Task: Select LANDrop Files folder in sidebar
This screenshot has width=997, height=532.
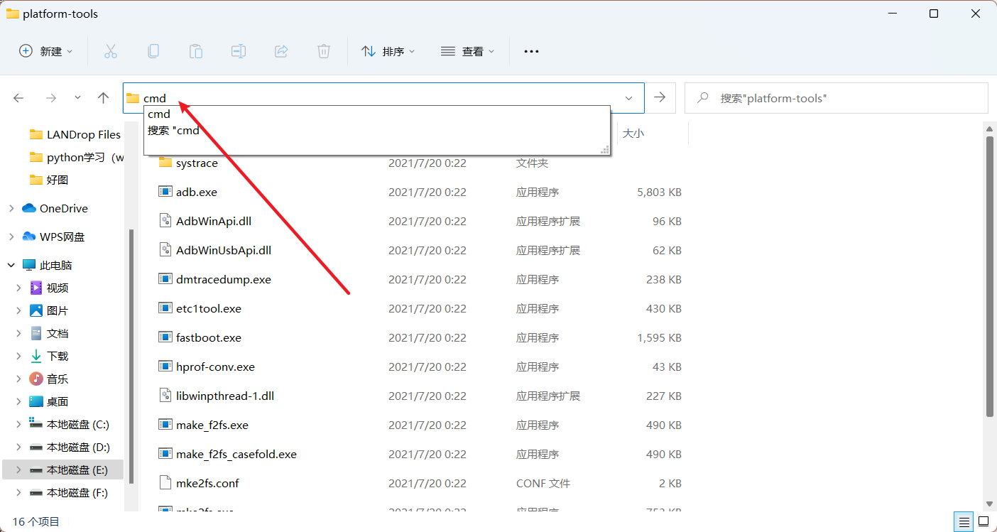Action: [x=75, y=134]
